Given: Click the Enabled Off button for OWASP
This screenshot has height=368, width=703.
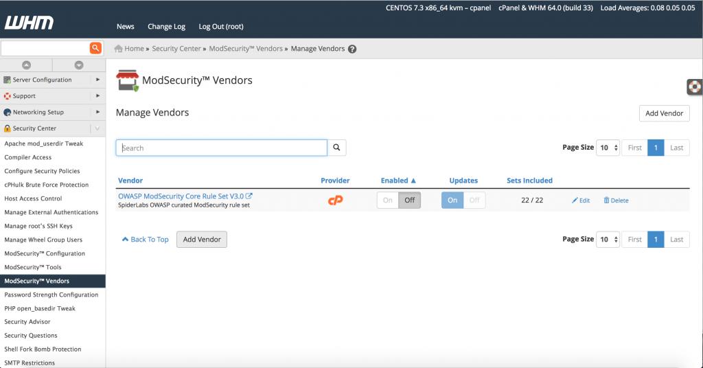Looking at the screenshot, I should coord(410,200).
